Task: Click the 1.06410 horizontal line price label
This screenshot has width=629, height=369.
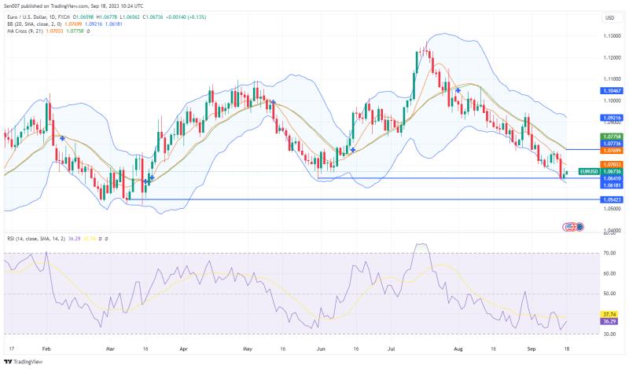Action: tap(612, 178)
